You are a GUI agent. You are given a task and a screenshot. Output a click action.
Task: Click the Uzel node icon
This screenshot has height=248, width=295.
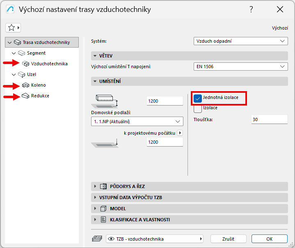[x=21, y=75]
